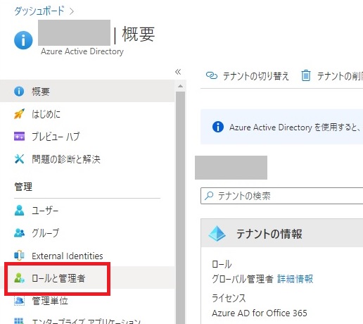Click the Azure AD pyramid icon
The height and width of the screenshot is (324, 363).
[217, 234]
